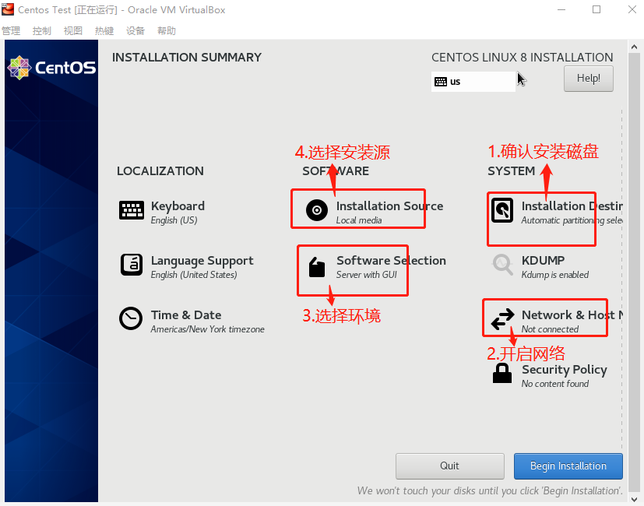Click the 'Not connected' status text
This screenshot has height=506, width=644.
pyautogui.click(x=550, y=329)
